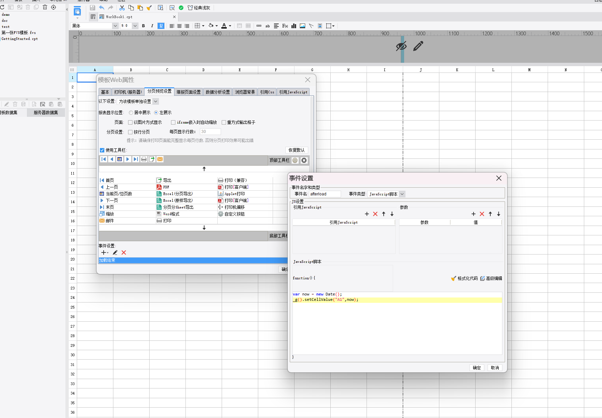Insert chart using bar chart icon
The height and width of the screenshot is (418, 602).
(294, 26)
